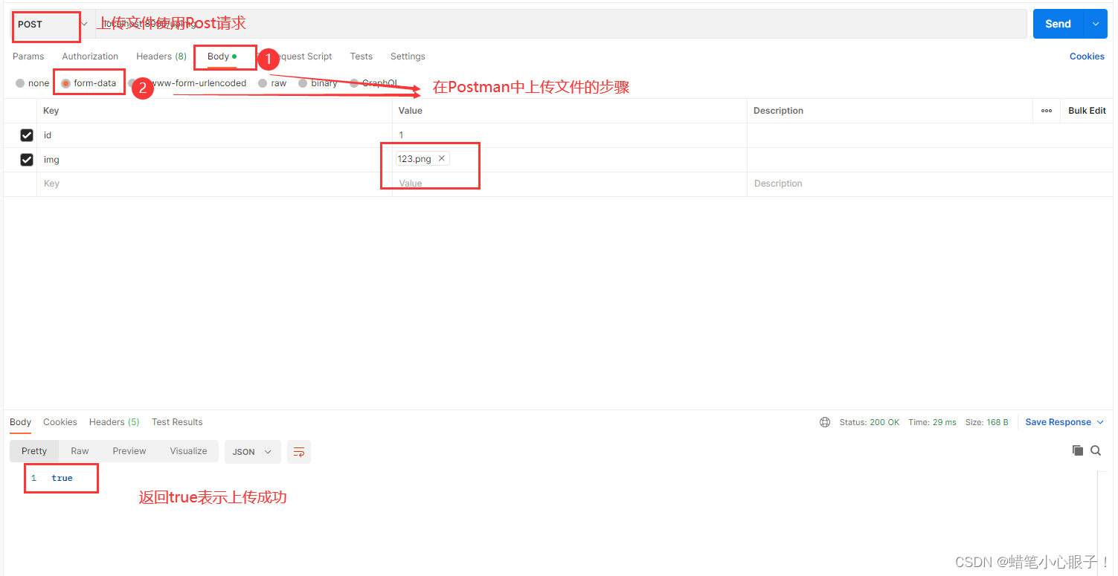Uncheck the id parameter checkbox

27,135
